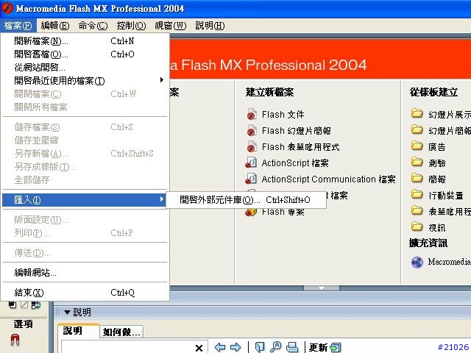The height and width of the screenshot is (353, 471).
Task: Open the 測驗 template folder icon
Action: point(417,162)
